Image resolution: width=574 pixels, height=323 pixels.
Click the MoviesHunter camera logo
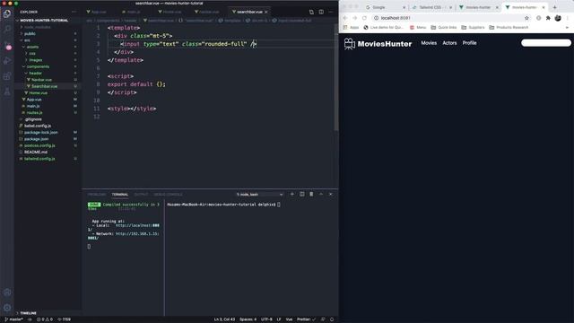(350, 44)
